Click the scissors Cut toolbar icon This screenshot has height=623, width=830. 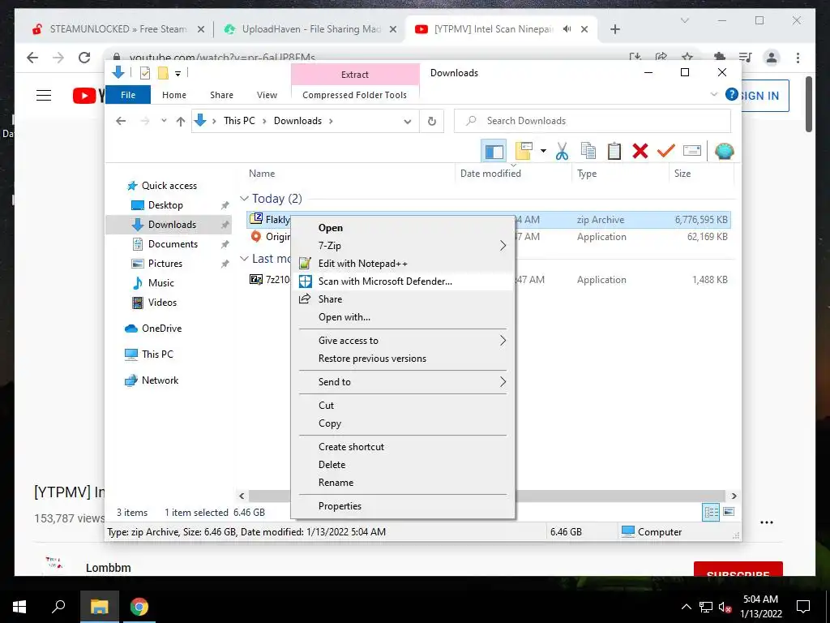pos(562,152)
